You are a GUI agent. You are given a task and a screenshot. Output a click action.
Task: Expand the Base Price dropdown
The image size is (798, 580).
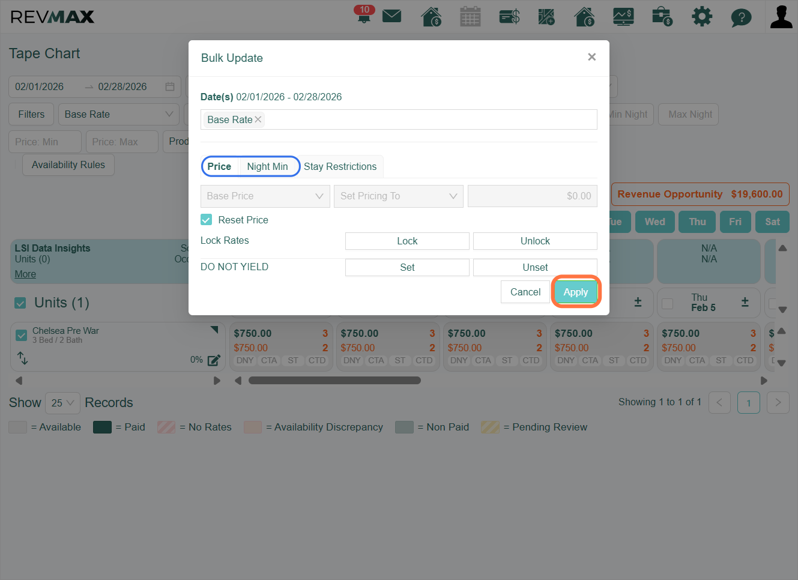(265, 196)
